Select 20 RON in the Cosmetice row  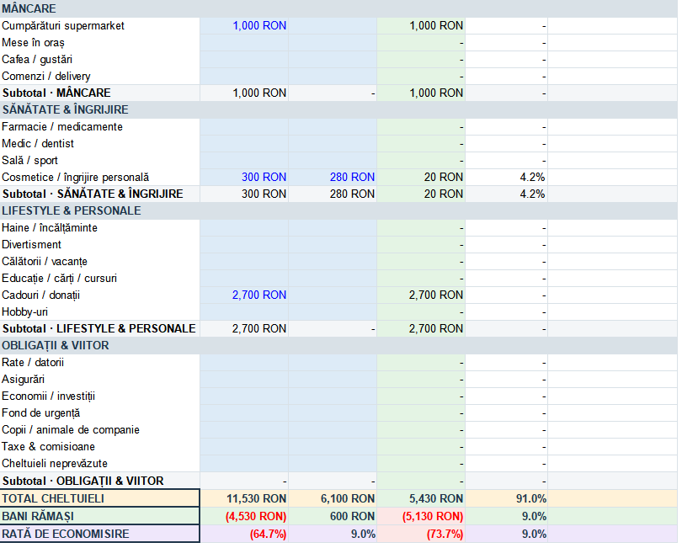(x=443, y=178)
